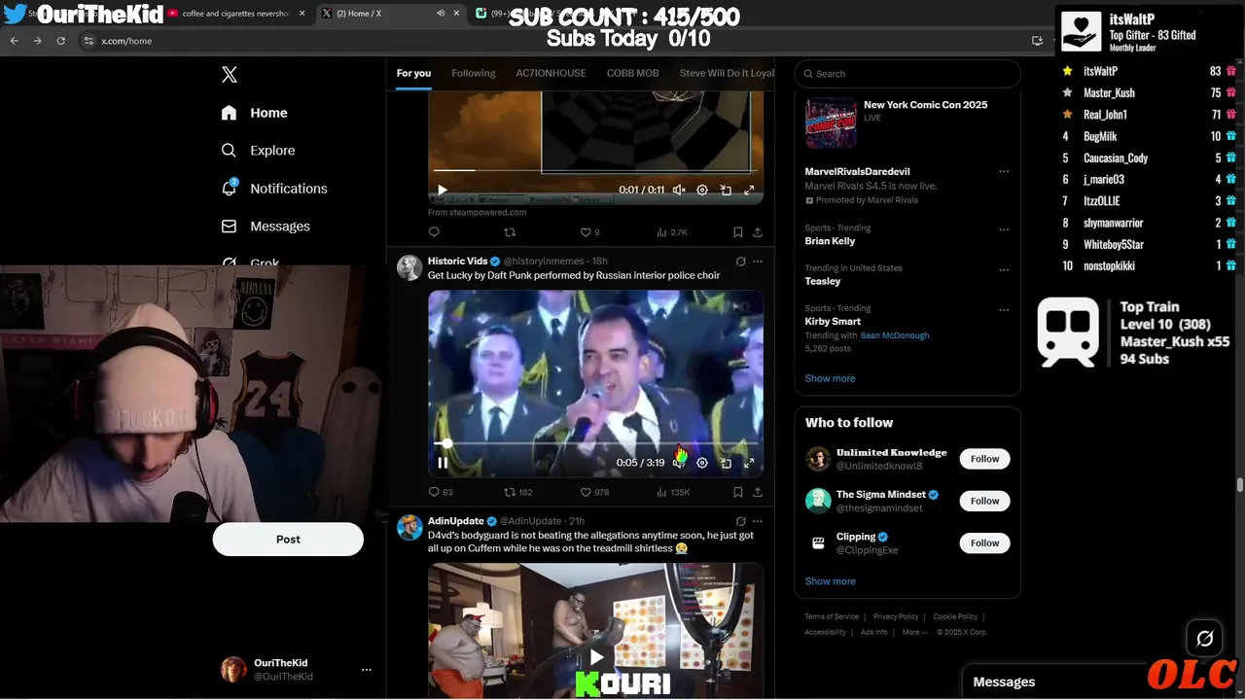
Task: Open more options for MarvelRivalsDaredevil trend
Action: click(x=1004, y=171)
